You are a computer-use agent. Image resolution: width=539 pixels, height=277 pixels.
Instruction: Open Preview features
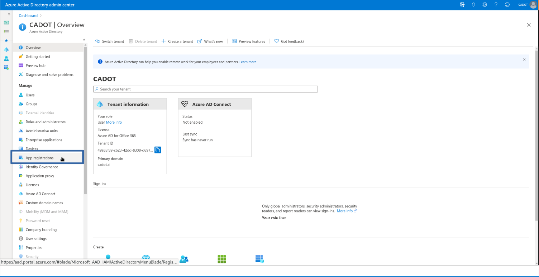pos(248,42)
